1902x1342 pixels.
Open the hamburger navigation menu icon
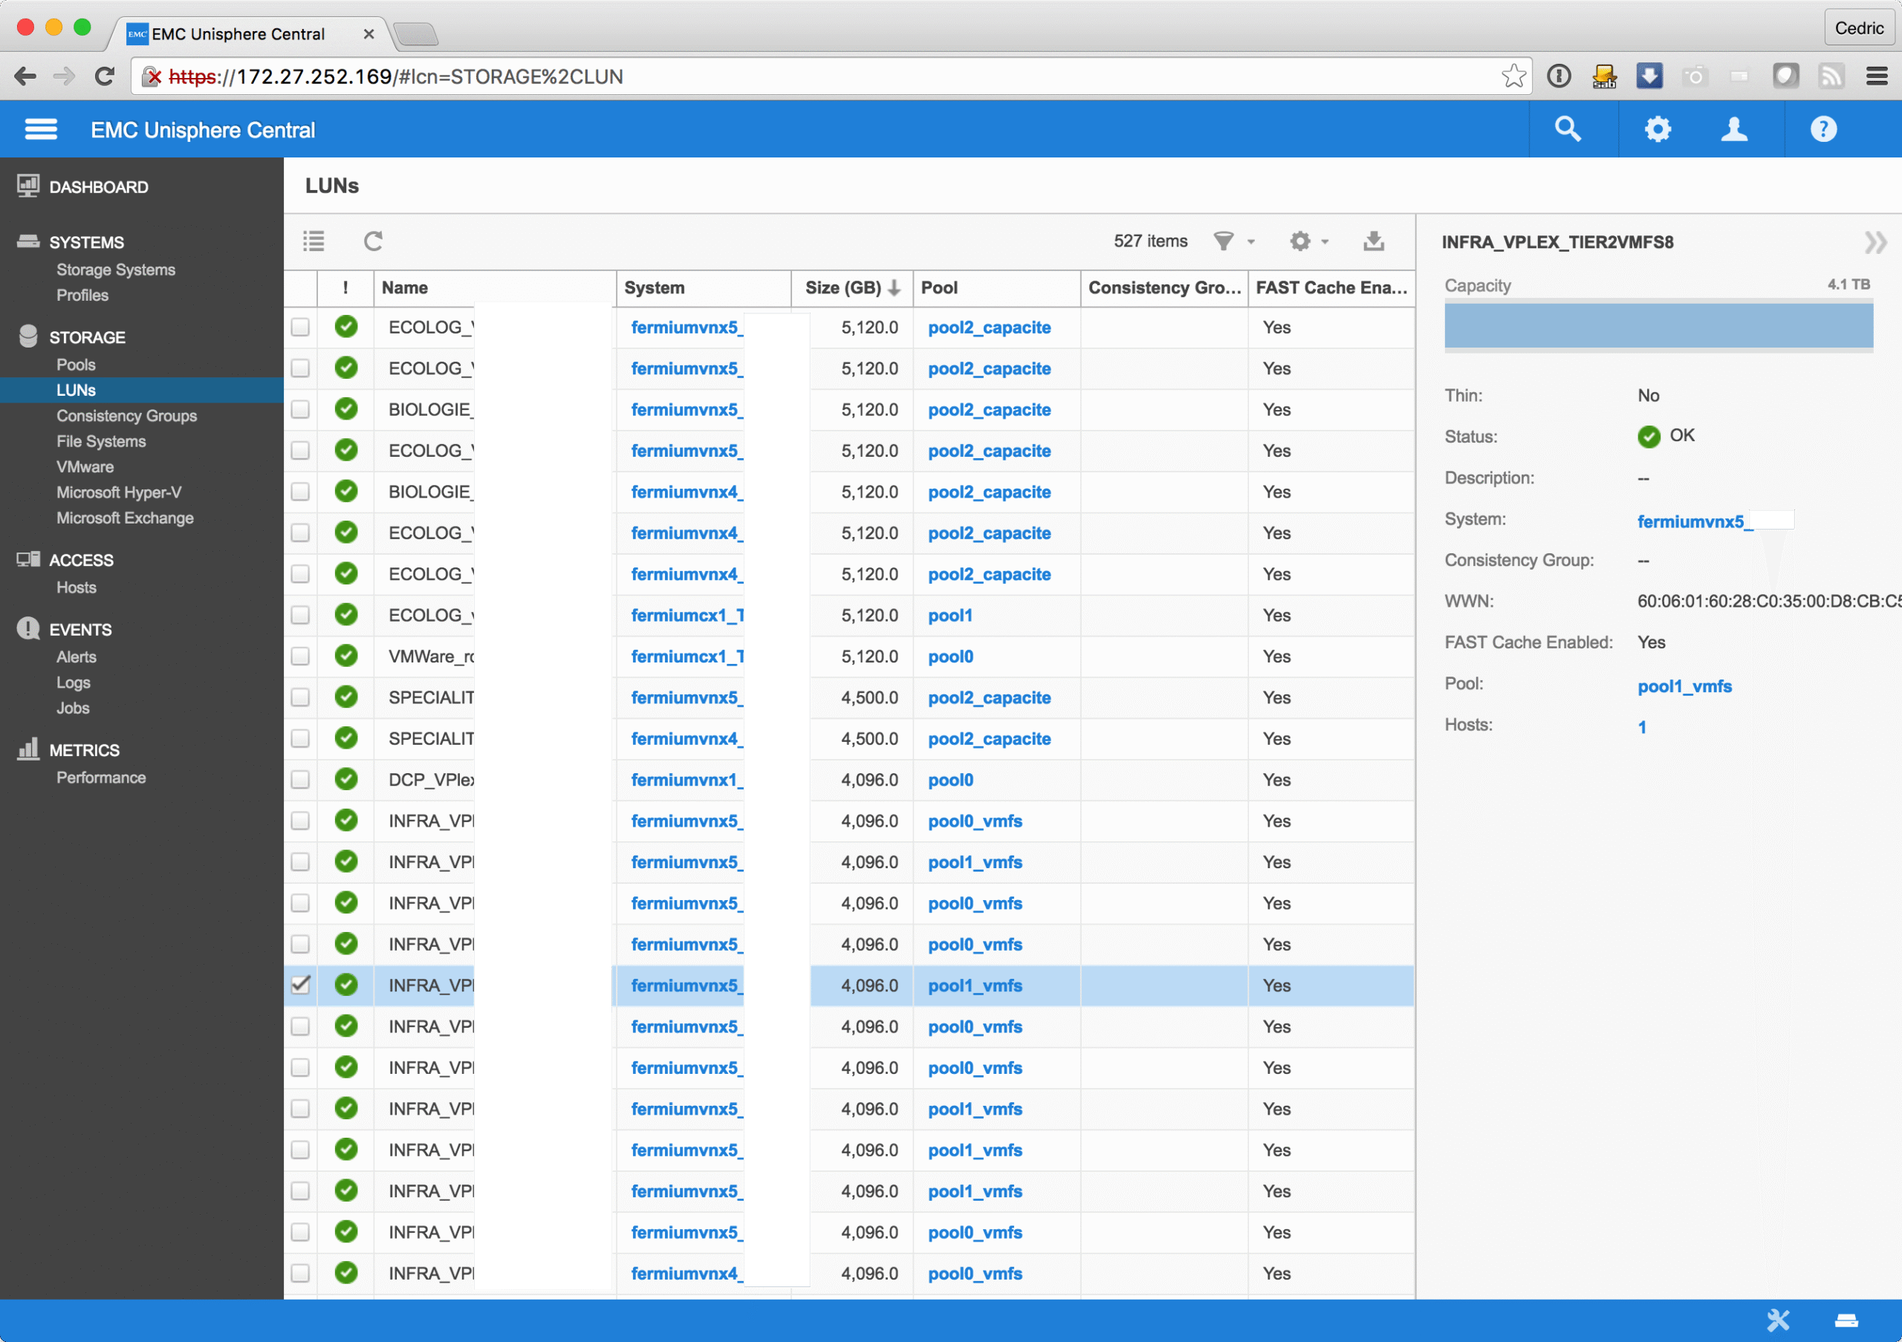(41, 129)
